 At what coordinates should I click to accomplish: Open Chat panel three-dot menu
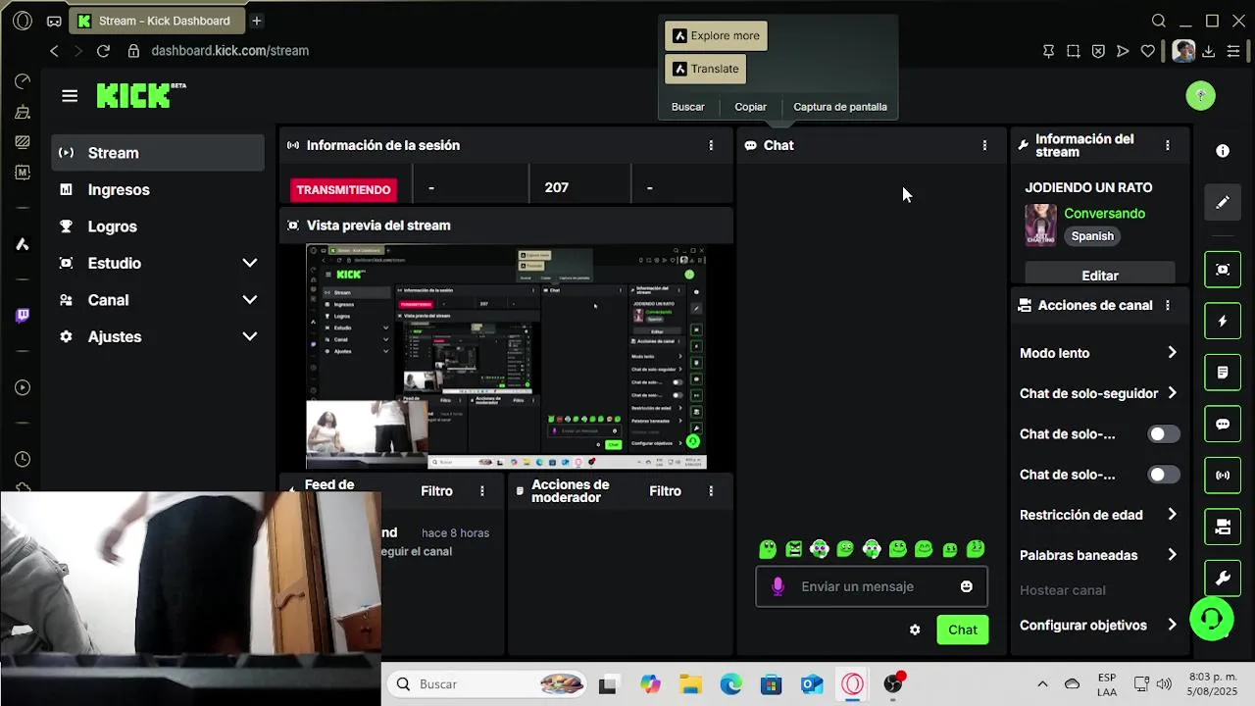pyautogui.click(x=984, y=145)
